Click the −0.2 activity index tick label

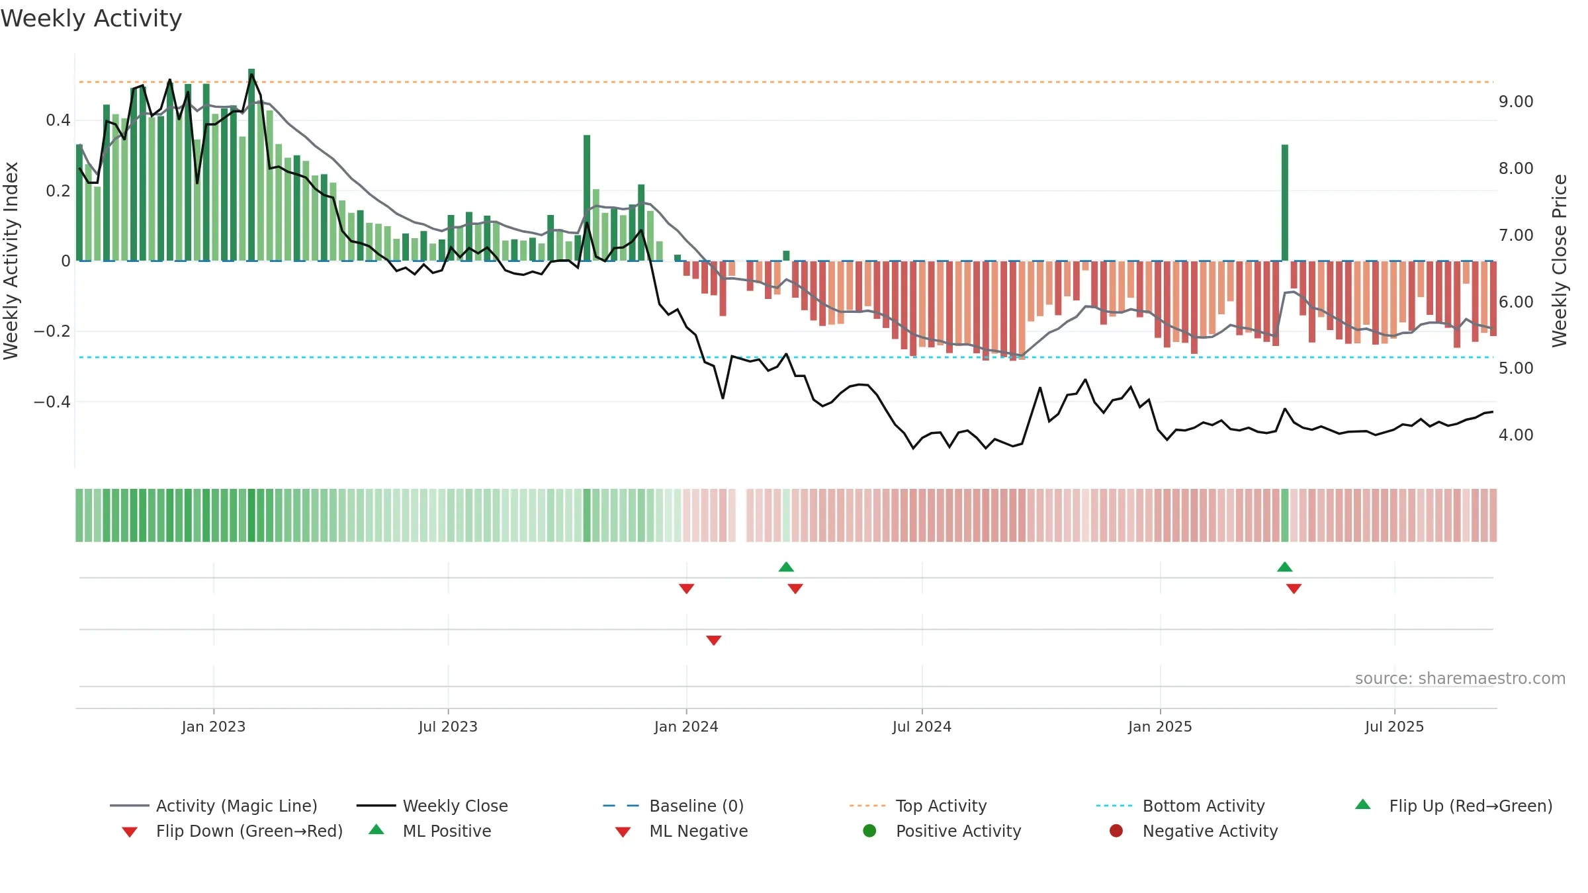tap(52, 331)
